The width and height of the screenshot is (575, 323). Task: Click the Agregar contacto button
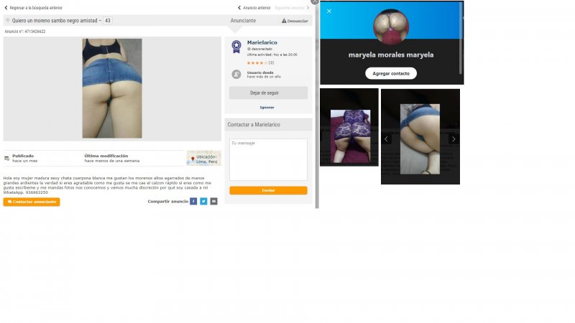(390, 73)
